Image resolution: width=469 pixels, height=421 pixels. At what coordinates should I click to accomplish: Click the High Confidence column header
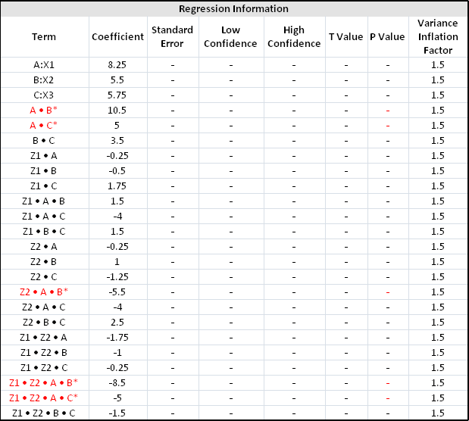click(x=294, y=36)
